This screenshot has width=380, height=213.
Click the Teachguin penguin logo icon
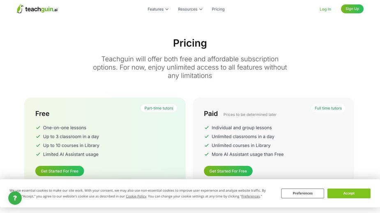[x=20, y=9]
